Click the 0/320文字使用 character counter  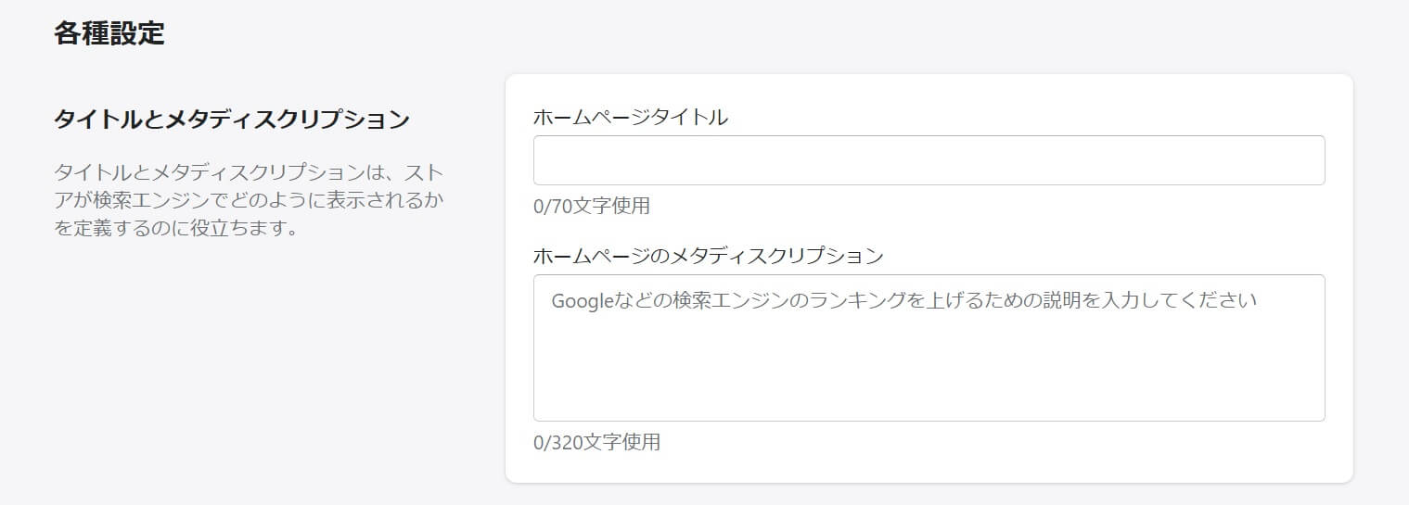coord(596,442)
